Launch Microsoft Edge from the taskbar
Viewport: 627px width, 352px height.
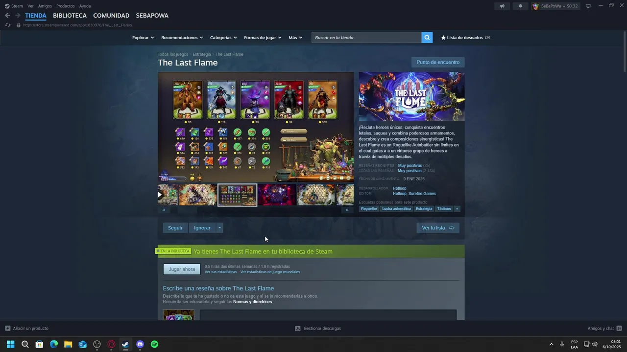[54, 344]
